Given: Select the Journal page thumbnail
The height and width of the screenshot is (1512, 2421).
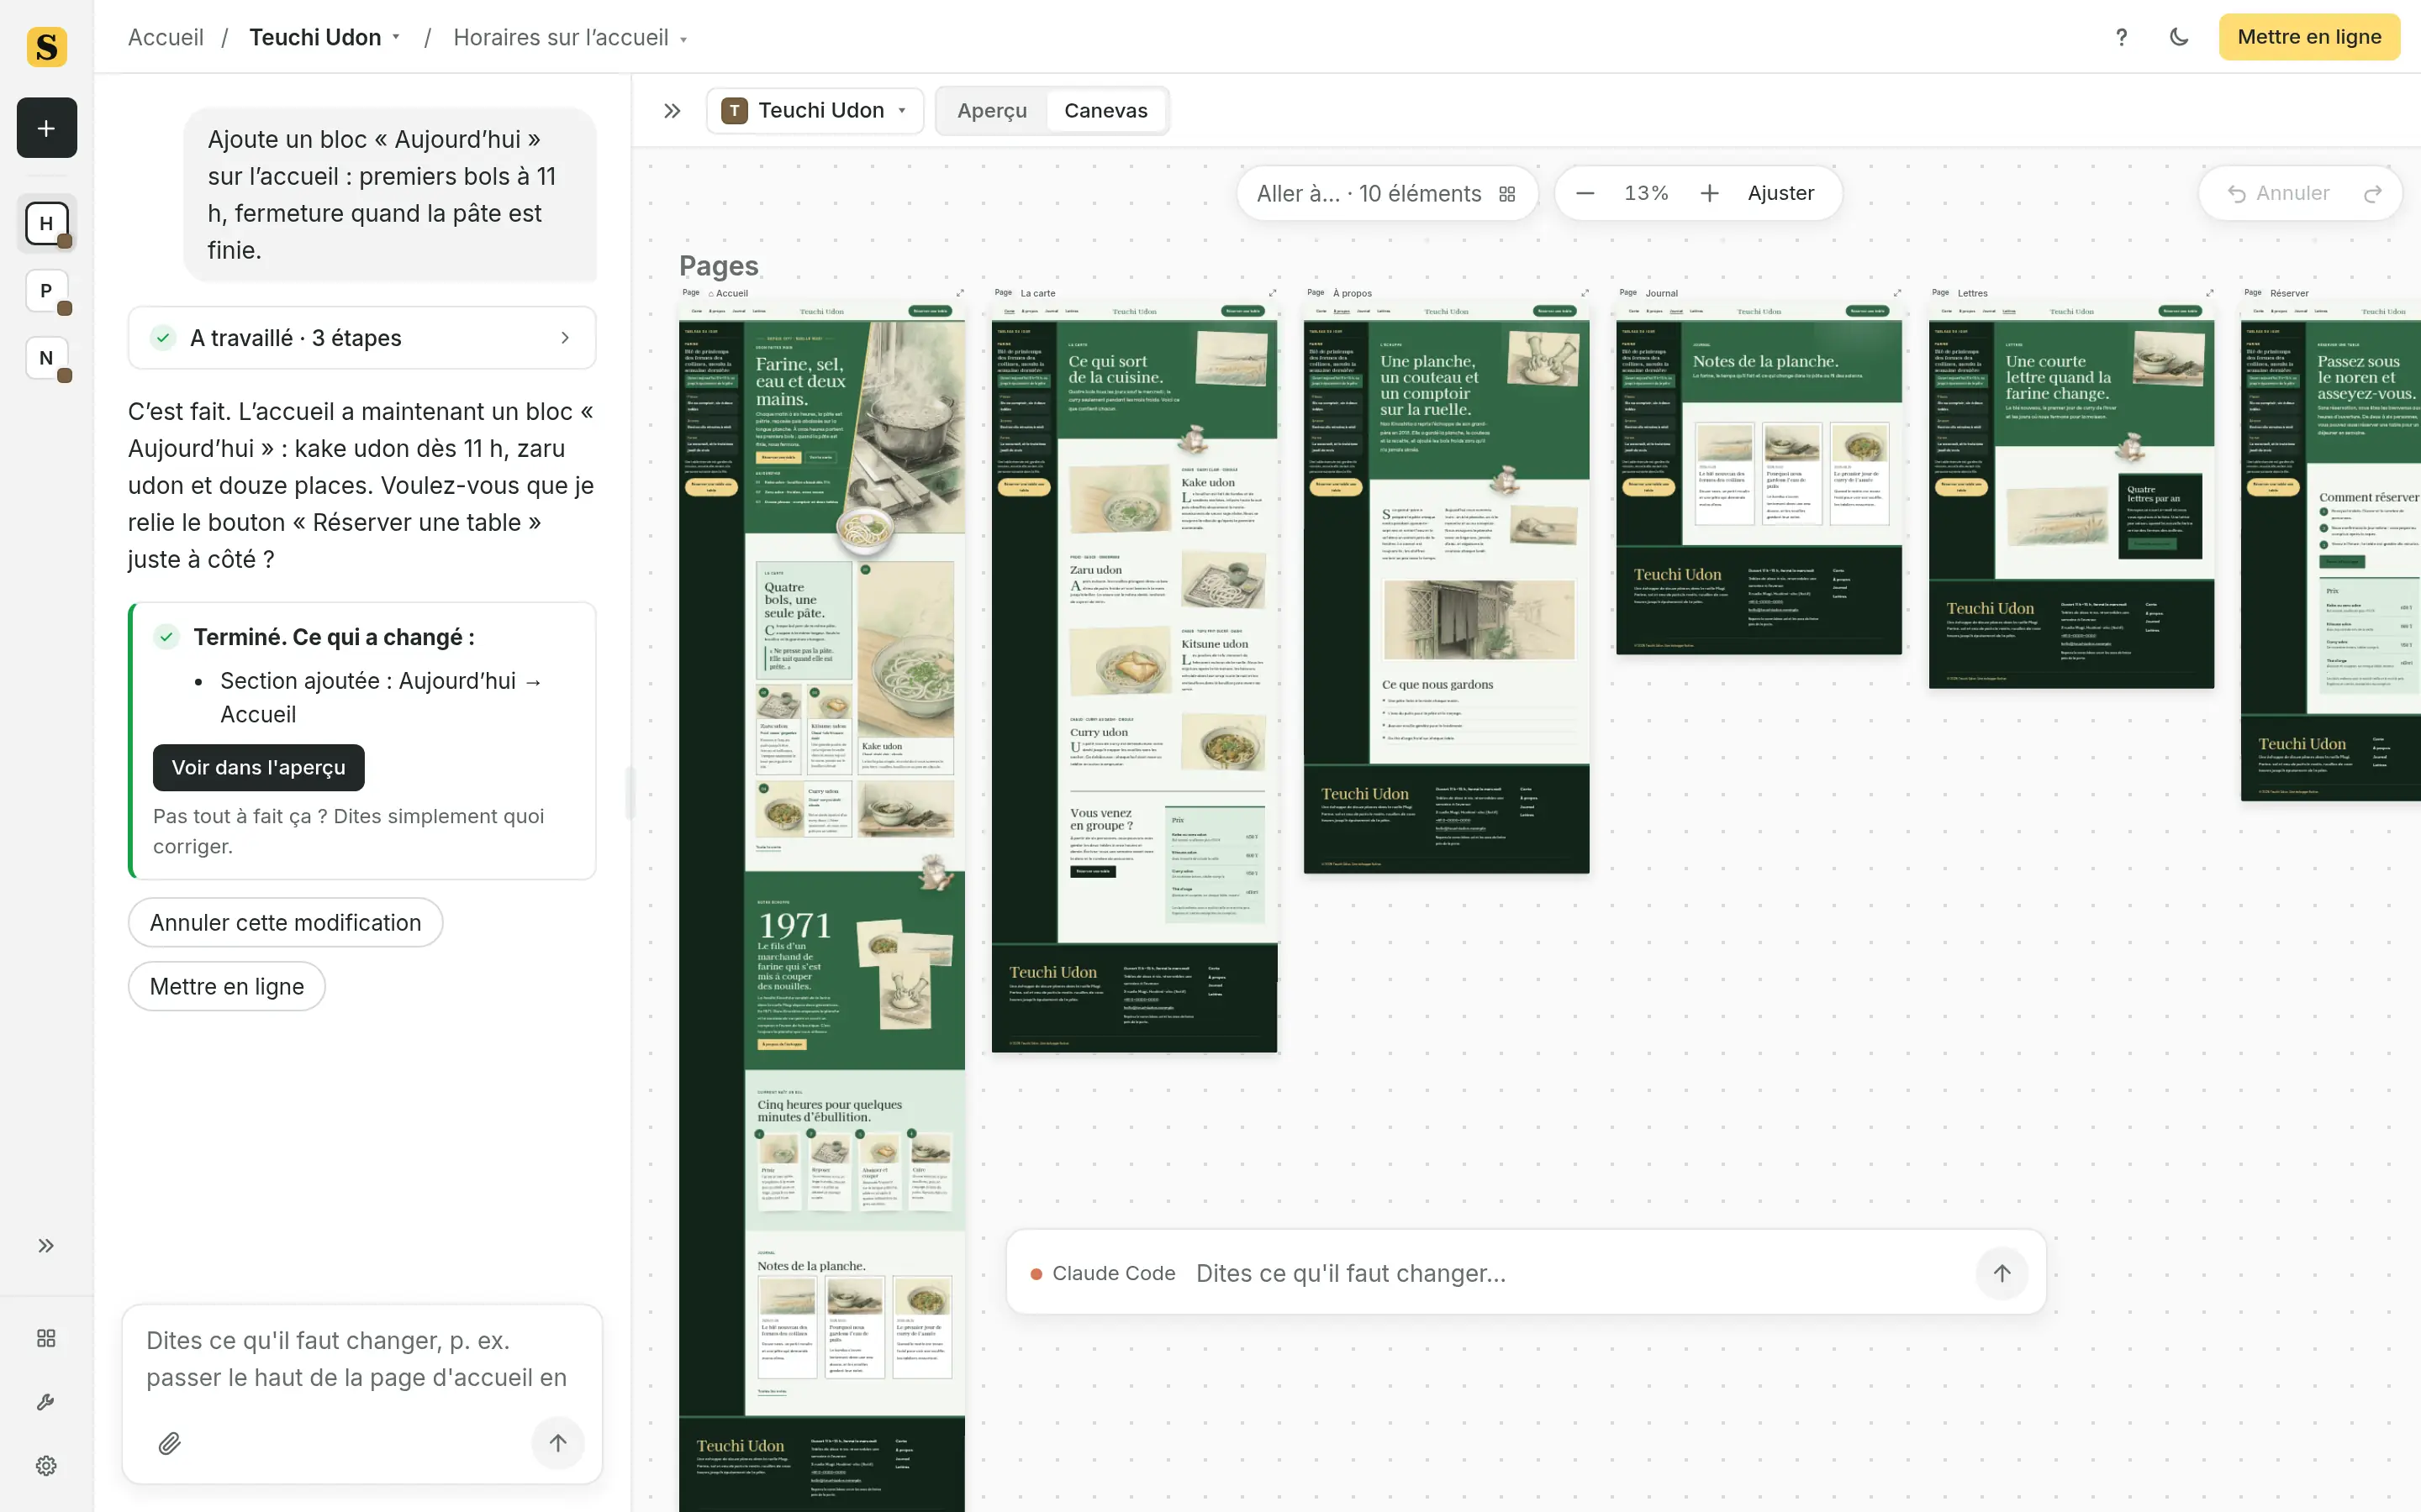Looking at the screenshot, I should pos(1758,478).
